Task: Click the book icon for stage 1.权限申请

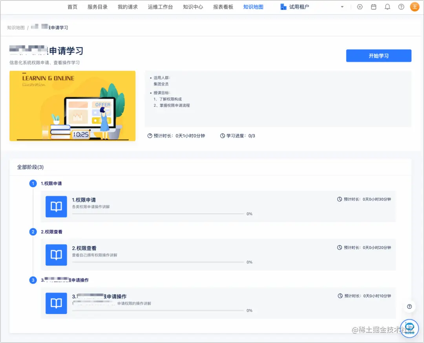Action: (x=56, y=206)
